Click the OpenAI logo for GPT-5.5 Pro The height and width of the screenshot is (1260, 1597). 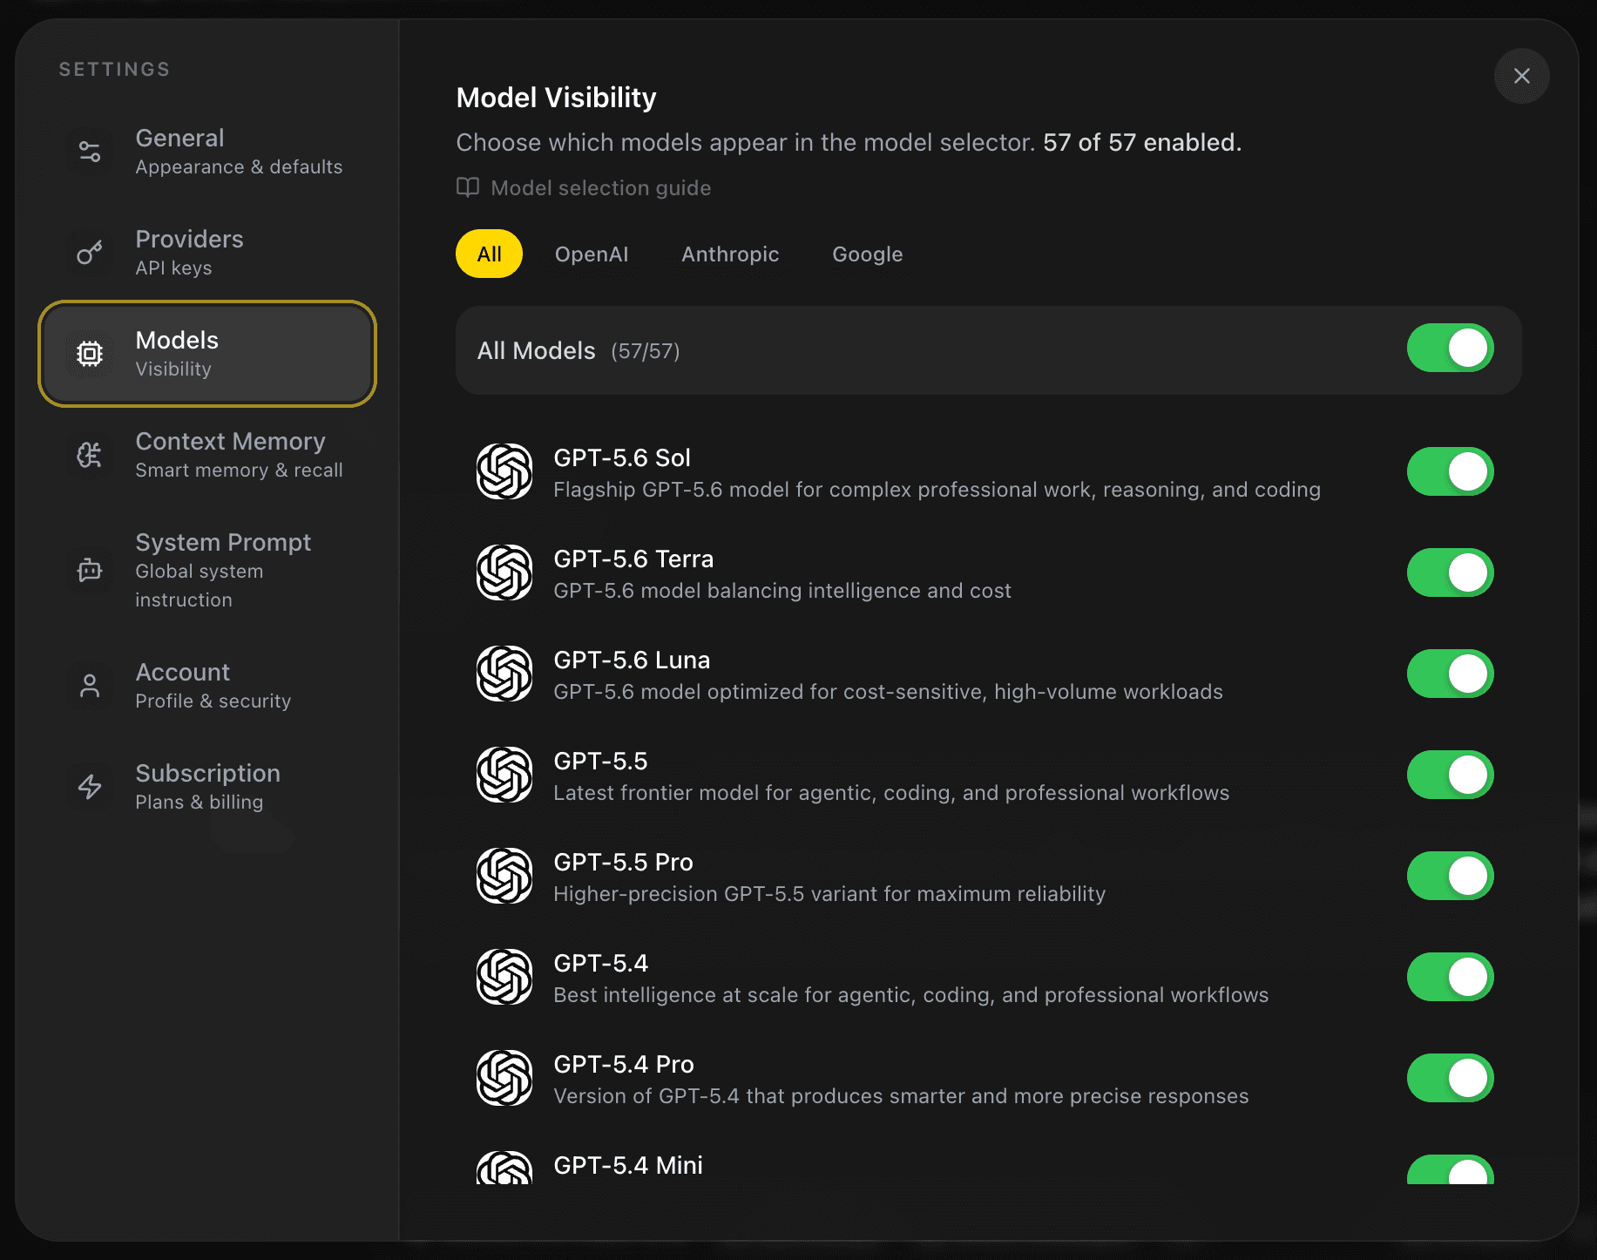(x=504, y=876)
